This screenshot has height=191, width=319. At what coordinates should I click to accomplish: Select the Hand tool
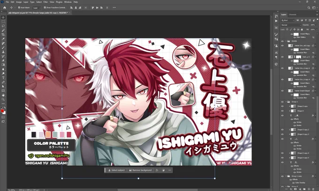(3, 95)
